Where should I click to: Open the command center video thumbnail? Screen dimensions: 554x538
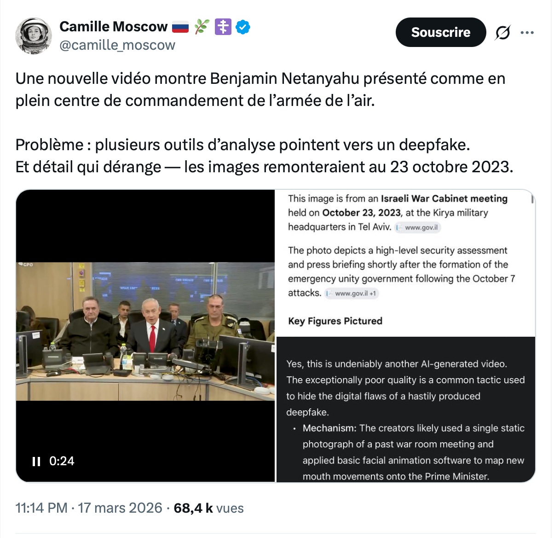pos(145,331)
